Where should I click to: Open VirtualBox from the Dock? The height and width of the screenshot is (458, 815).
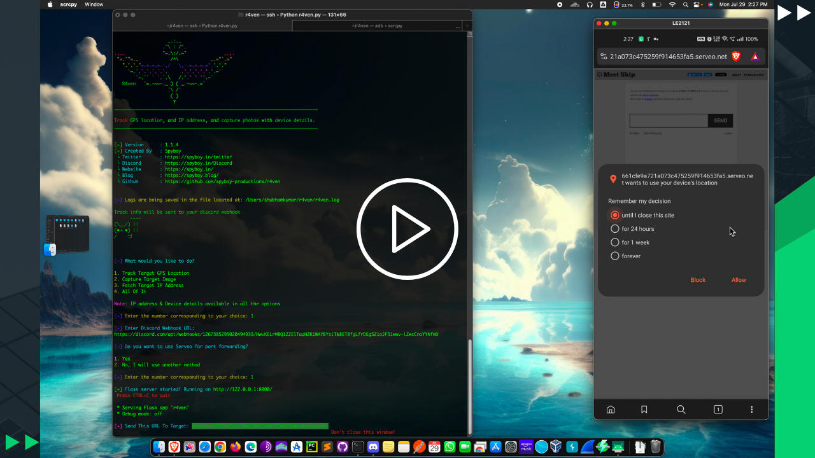coord(556,447)
